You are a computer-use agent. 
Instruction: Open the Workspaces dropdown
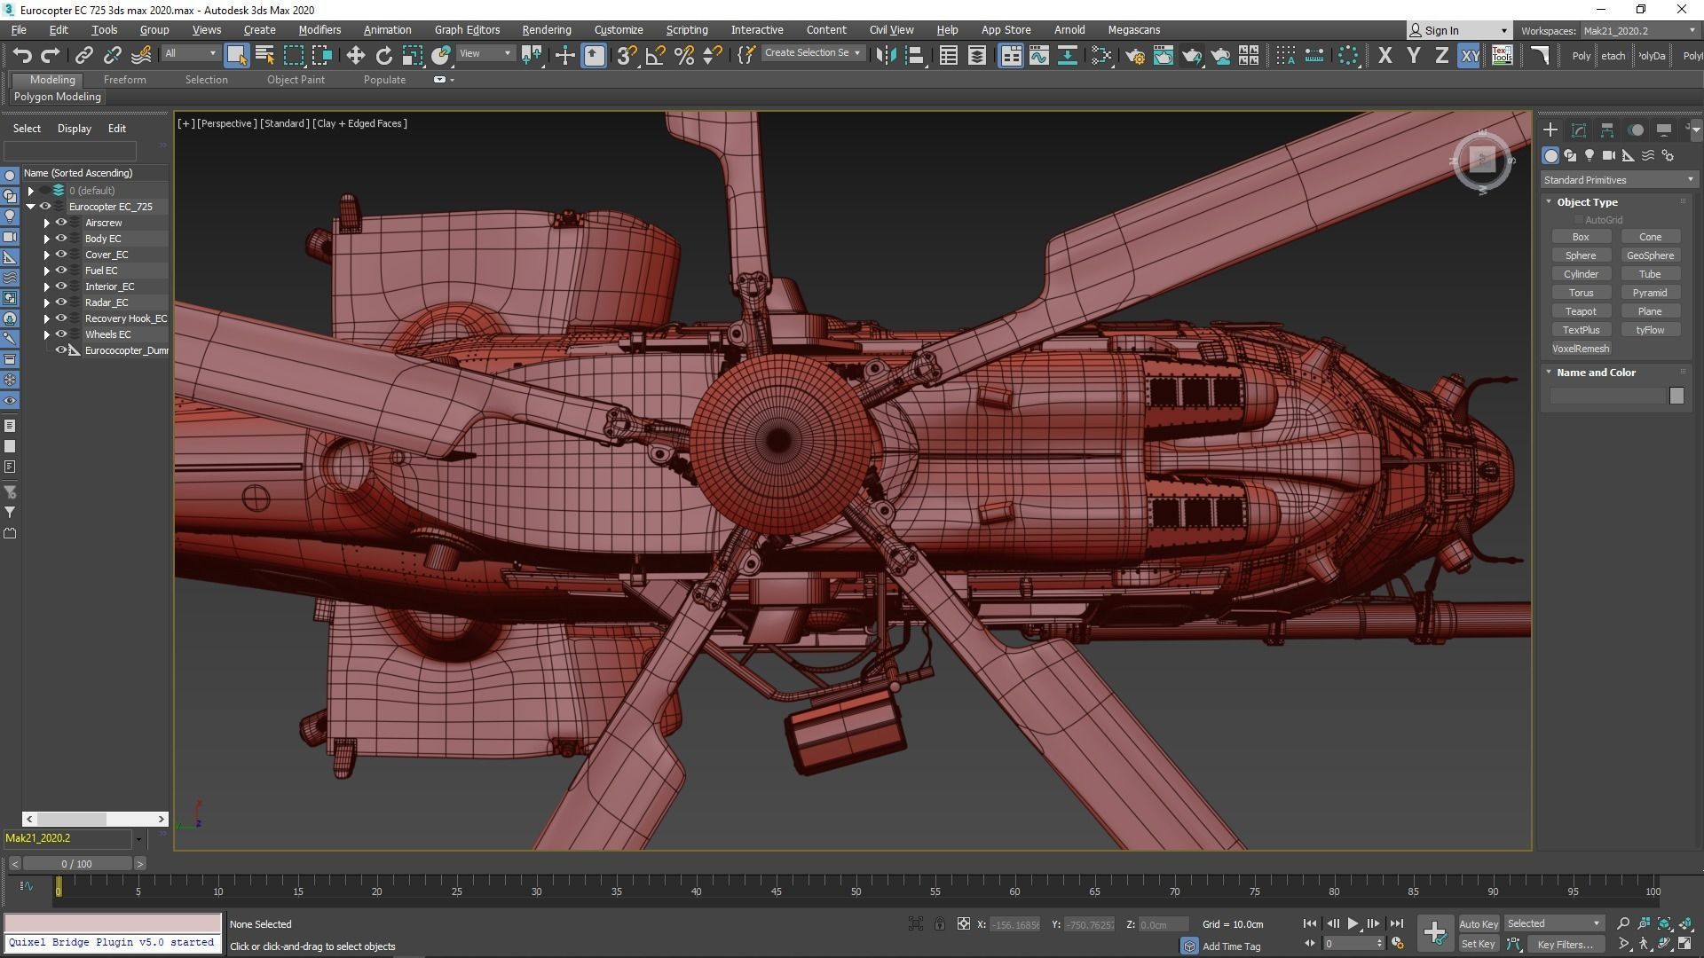pos(1638,31)
